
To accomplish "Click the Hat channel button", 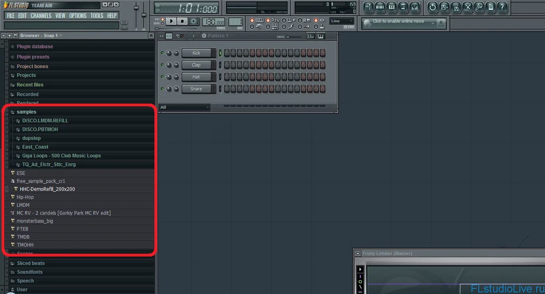I will click(196, 77).
